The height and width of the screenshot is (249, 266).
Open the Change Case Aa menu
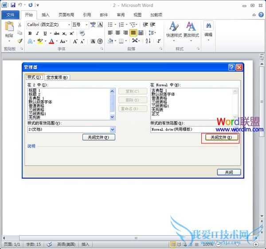[x=63, y=41]
